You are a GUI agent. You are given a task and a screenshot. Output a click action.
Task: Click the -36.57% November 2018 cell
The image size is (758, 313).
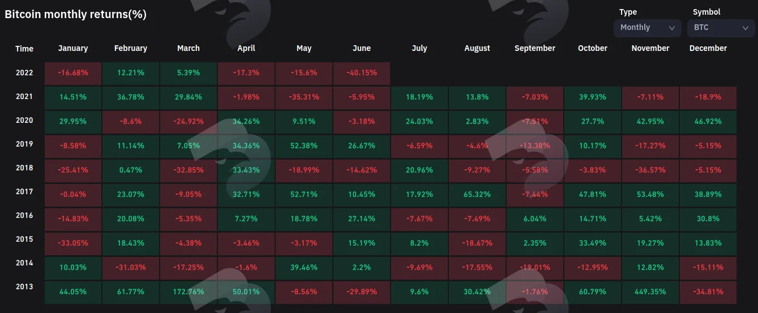click(x=650, y=170)
